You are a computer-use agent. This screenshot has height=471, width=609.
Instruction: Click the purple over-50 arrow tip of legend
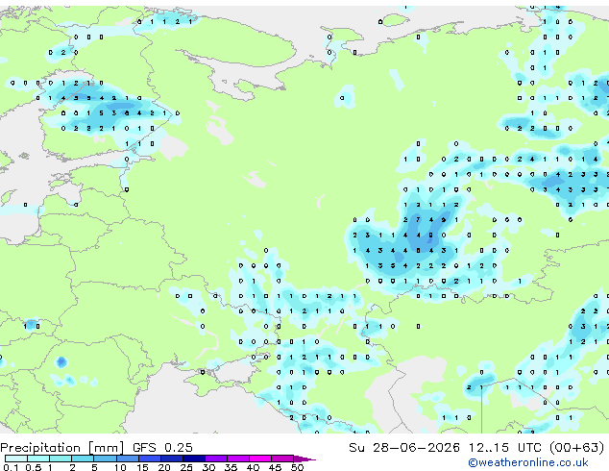tap(304, 459)
